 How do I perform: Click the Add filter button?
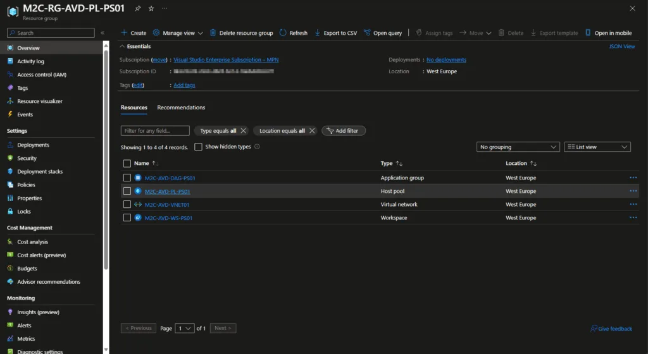point(343,131)
